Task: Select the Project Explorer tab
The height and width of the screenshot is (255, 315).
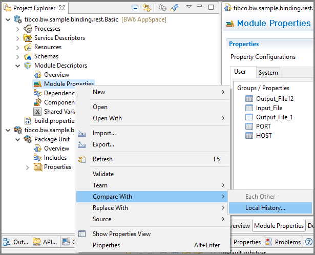Action: [34, 8]
